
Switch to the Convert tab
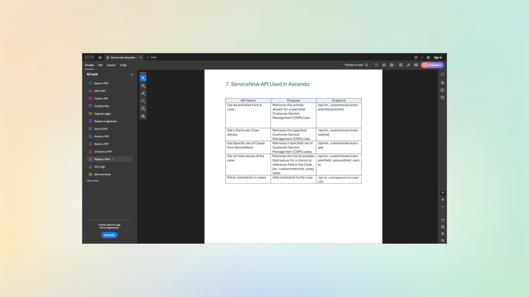tap(111, 65)
